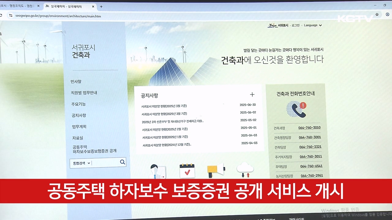Expand the 공지사항 panel with the plus button
Viewport: 392px width, 220px height.
(x=252, y=94)
